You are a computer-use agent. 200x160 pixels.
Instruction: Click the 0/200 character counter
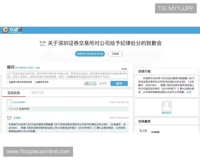pyautogui.click(x=124, y=69)
